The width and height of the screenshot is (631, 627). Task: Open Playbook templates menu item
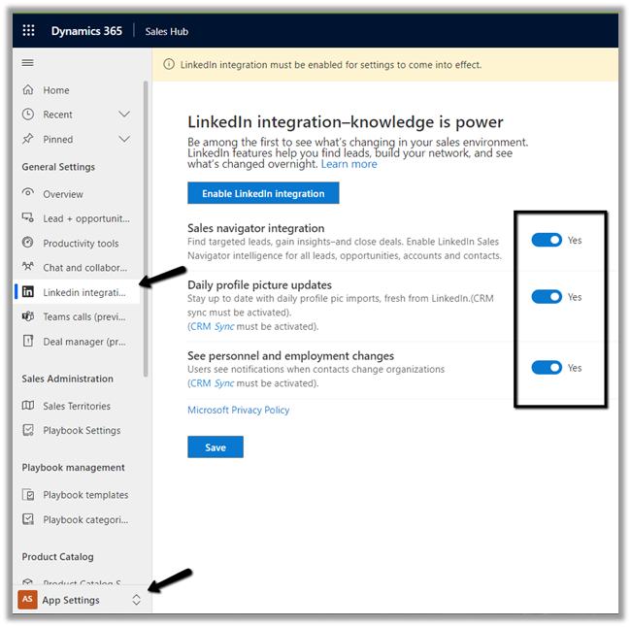77,495
